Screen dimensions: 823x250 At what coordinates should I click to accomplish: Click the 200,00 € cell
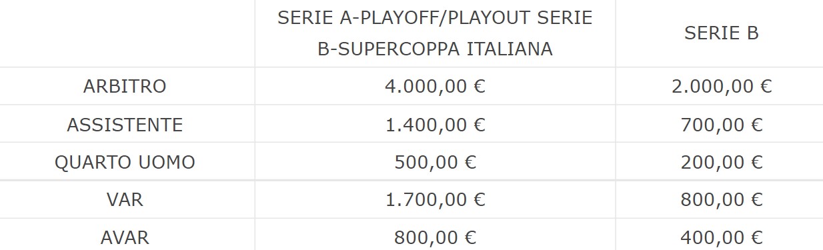pyautogui.click(x=721, y=162)
